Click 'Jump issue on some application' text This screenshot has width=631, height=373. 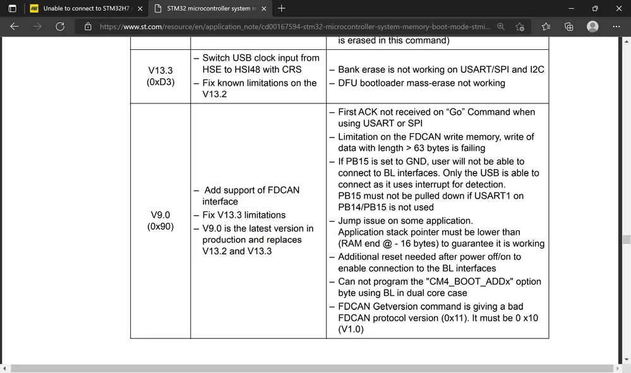click(441, 232)
